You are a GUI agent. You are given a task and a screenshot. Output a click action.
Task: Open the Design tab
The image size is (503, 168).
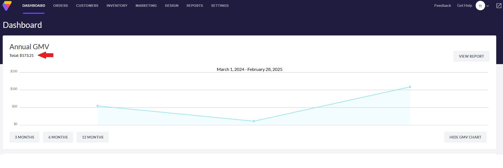(x=172, y=6)
